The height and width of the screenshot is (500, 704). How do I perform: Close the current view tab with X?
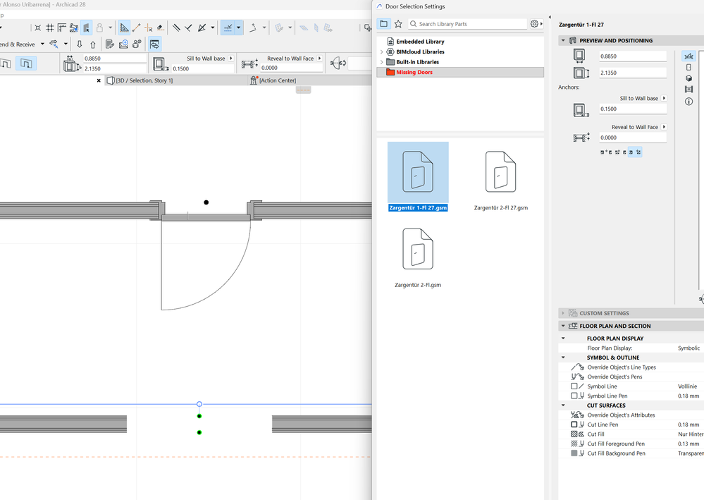(99, 80)
